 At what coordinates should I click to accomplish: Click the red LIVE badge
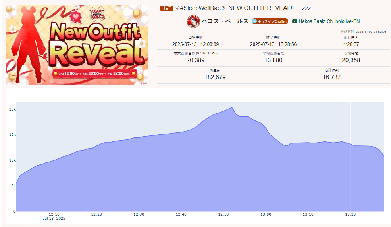click(x=167, y=8)
